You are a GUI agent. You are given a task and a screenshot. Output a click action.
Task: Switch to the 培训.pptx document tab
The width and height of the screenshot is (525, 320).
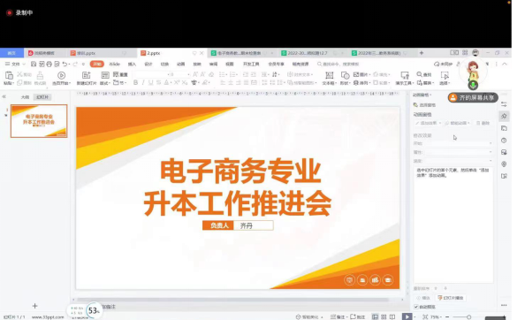(x=86, y=53)
